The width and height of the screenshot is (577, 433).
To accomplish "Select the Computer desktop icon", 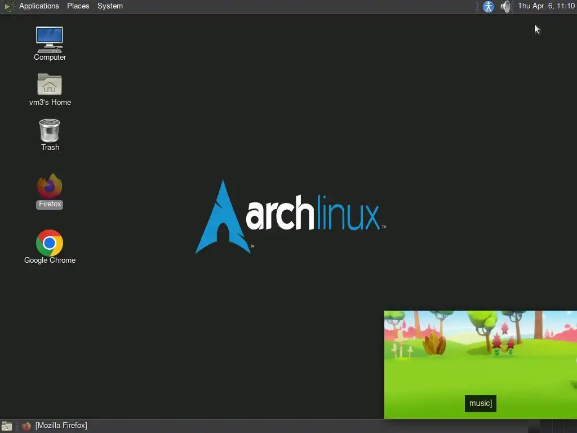I will click(50, 39).
